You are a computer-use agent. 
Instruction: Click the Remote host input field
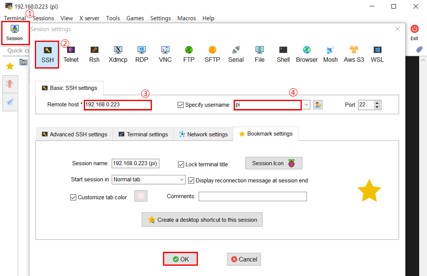pyautogui.click(x=118, y=105)
